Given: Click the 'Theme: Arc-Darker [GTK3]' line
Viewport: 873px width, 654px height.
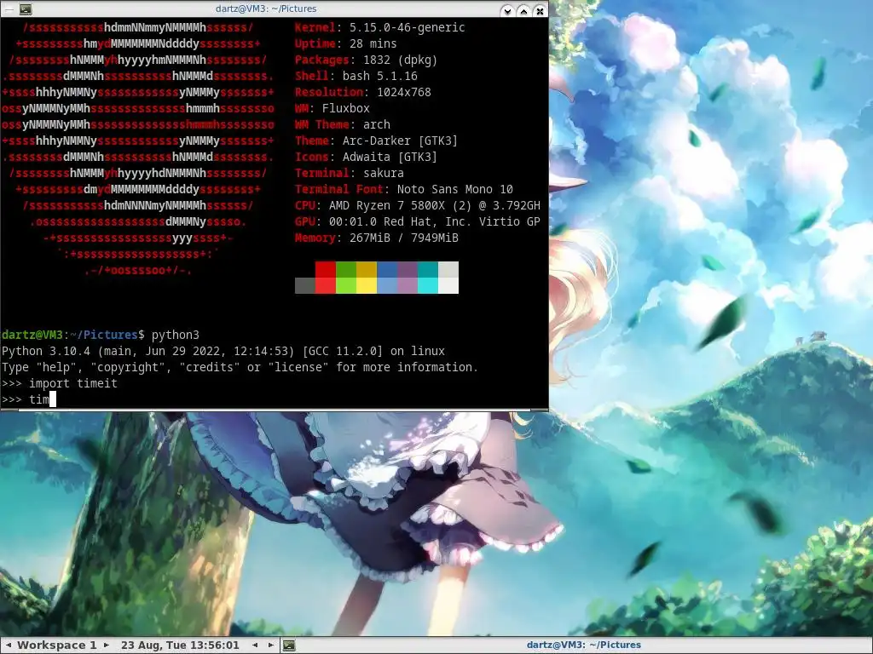Looking at the screenshot, I should point(376,141).
